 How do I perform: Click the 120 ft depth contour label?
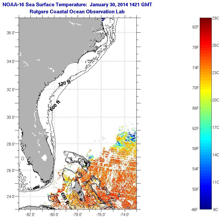64,83
